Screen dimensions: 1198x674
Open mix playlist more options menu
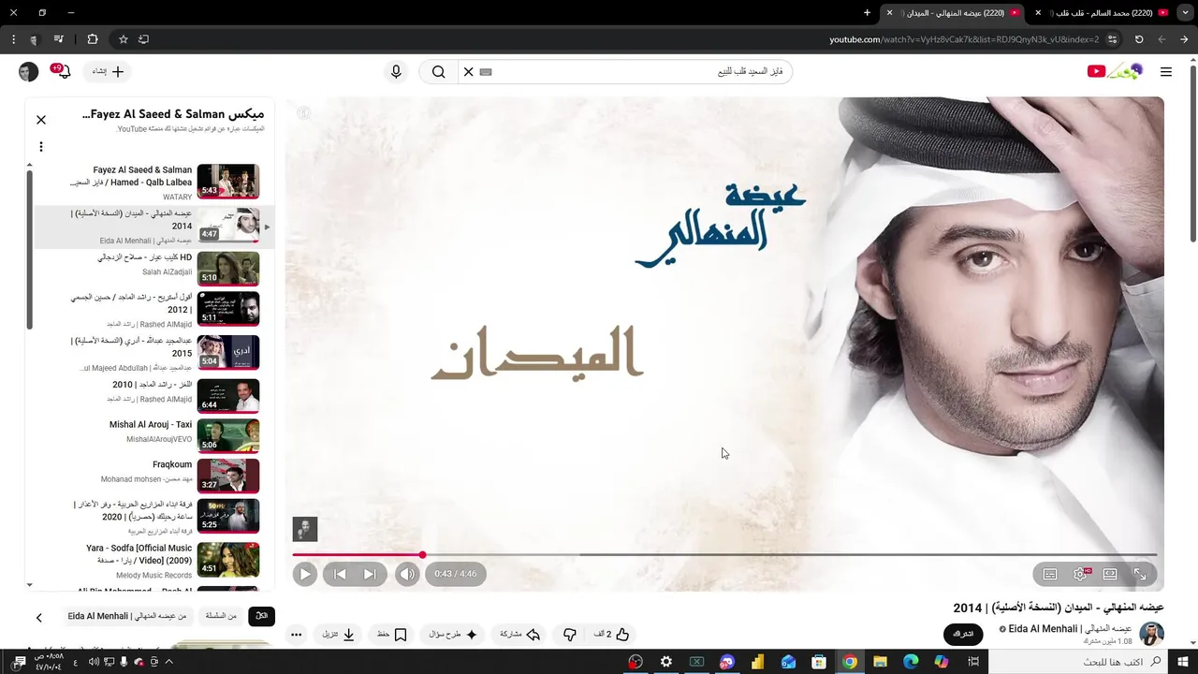tap(41, 147)
